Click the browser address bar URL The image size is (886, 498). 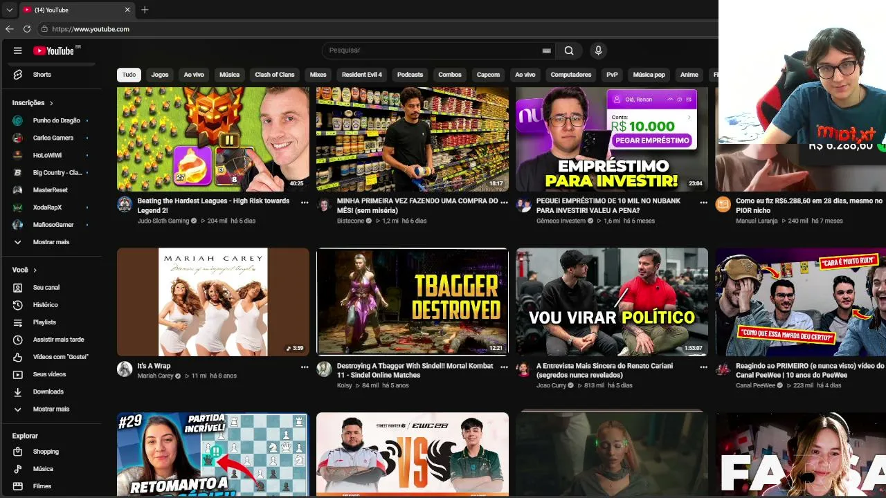tap(91, 29)
